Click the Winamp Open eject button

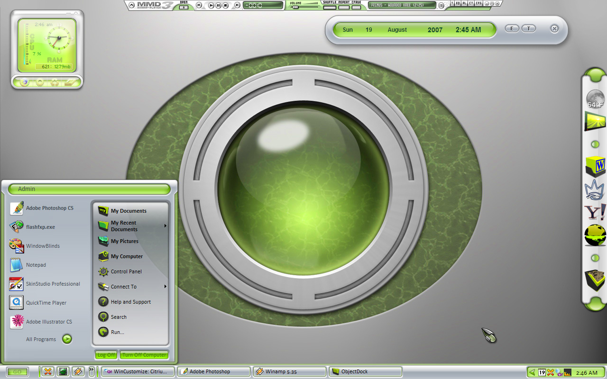click(x=184, y=8)
